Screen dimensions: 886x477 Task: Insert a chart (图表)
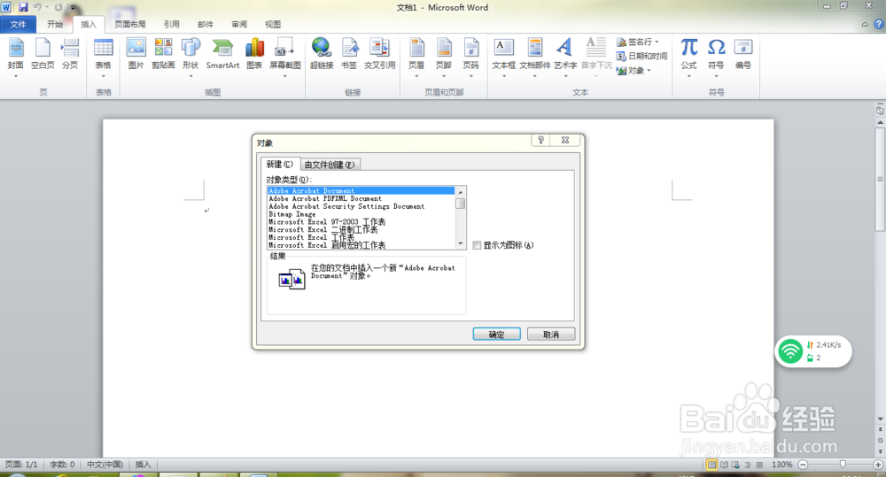[x=254, y=54]
